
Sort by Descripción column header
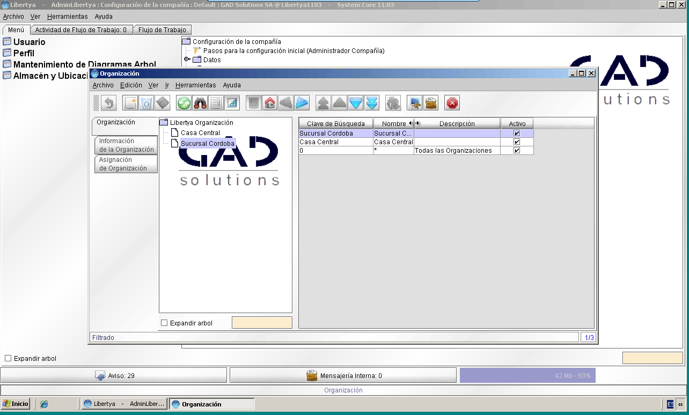tap(457, 123)
